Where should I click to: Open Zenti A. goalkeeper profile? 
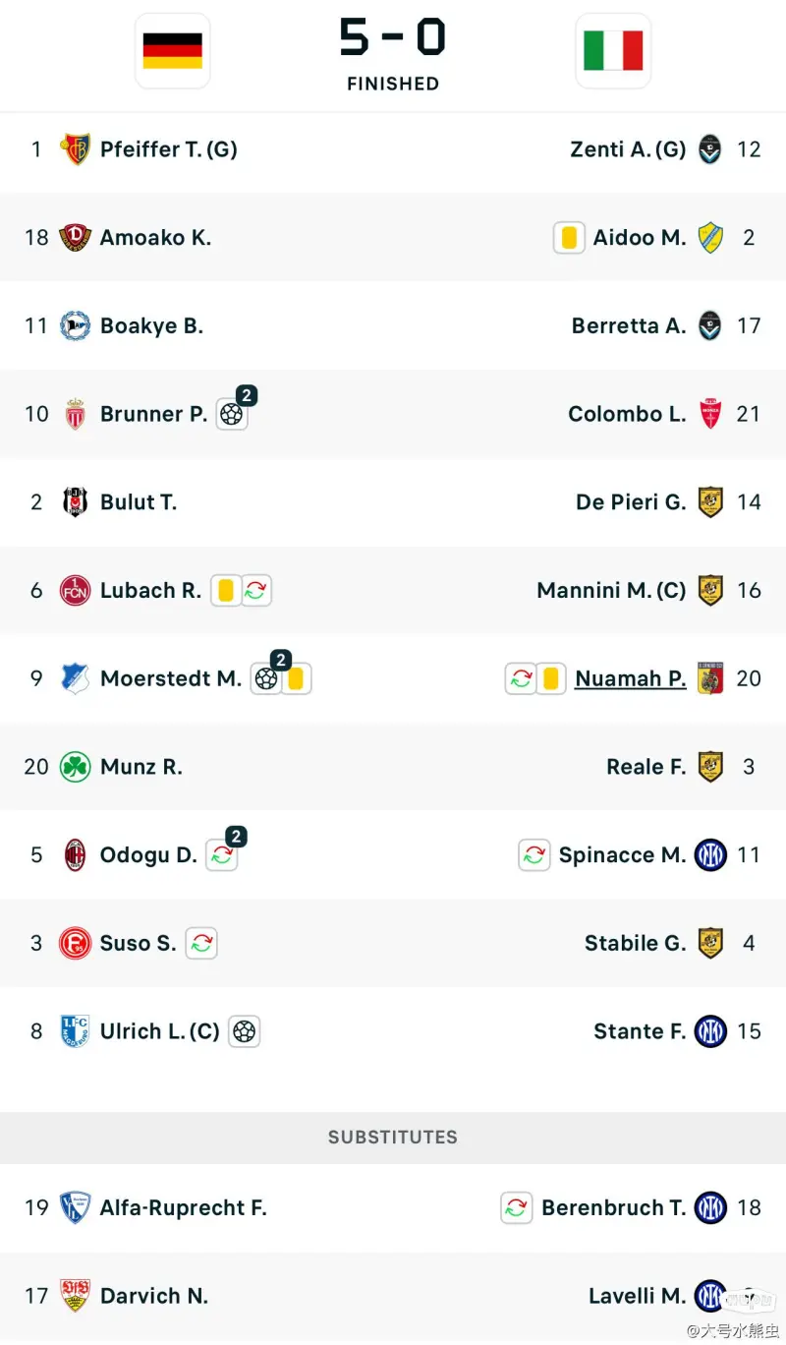[628, 149]
